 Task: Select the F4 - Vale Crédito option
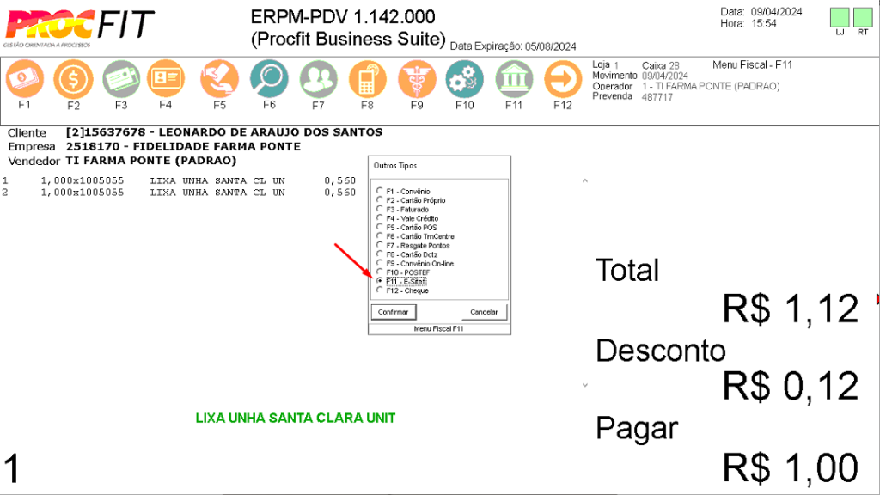coord(407,218)
